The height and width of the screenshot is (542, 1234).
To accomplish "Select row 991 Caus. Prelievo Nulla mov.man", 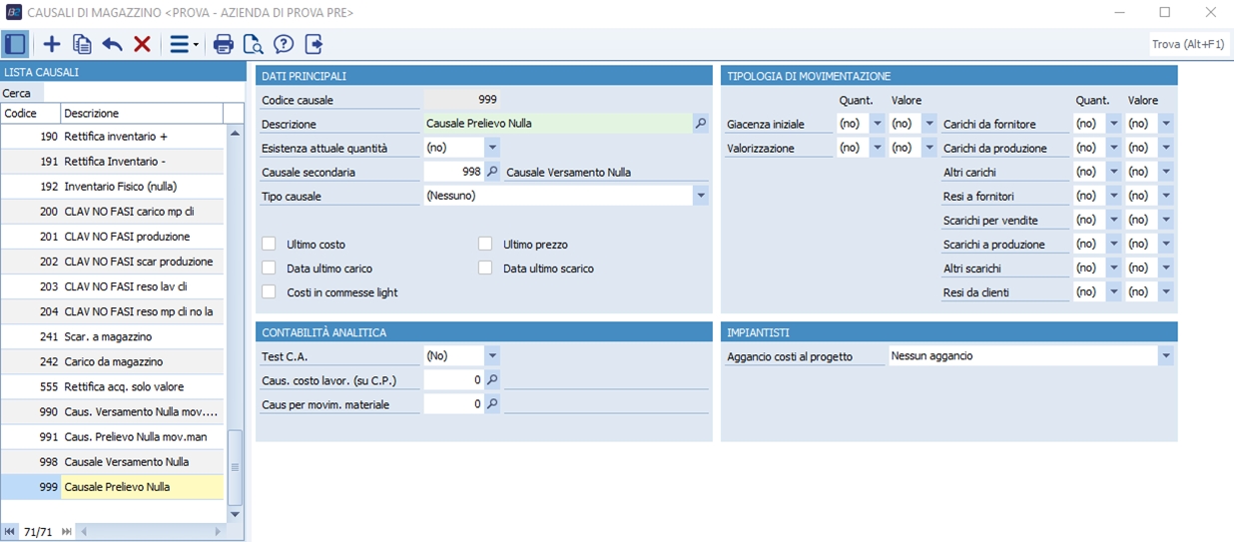I will 113,436.
